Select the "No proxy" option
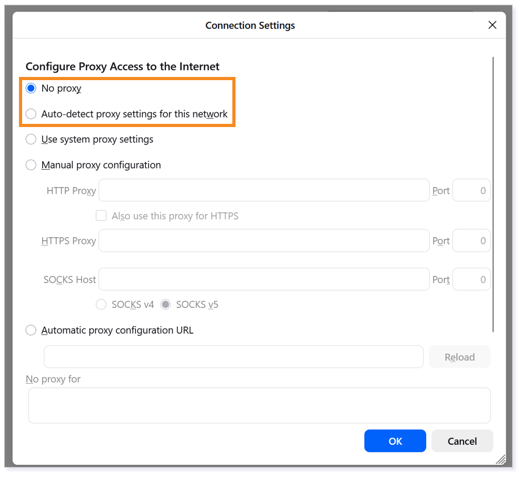The height and width of the screenshot is (477, 520). click(x=31, y=88)
